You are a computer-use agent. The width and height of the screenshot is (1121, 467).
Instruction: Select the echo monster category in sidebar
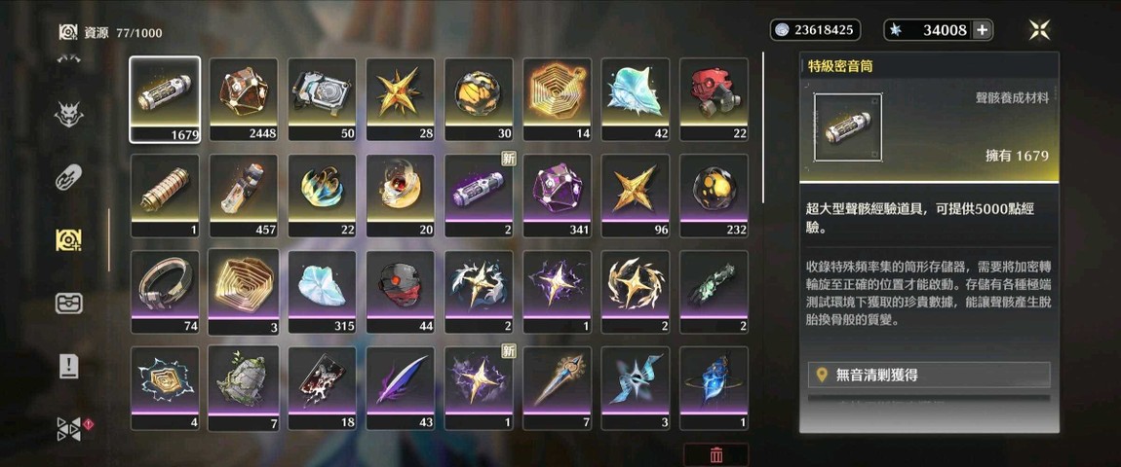pos(69,114)
